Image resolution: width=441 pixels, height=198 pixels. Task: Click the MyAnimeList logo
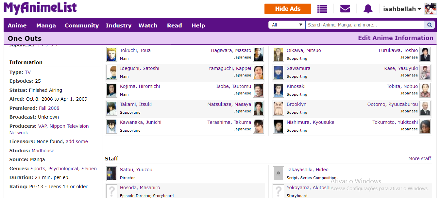40,8
